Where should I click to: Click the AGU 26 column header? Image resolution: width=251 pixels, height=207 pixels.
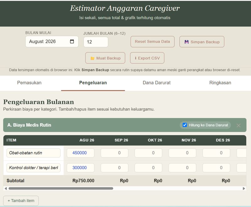coord(87,140)
